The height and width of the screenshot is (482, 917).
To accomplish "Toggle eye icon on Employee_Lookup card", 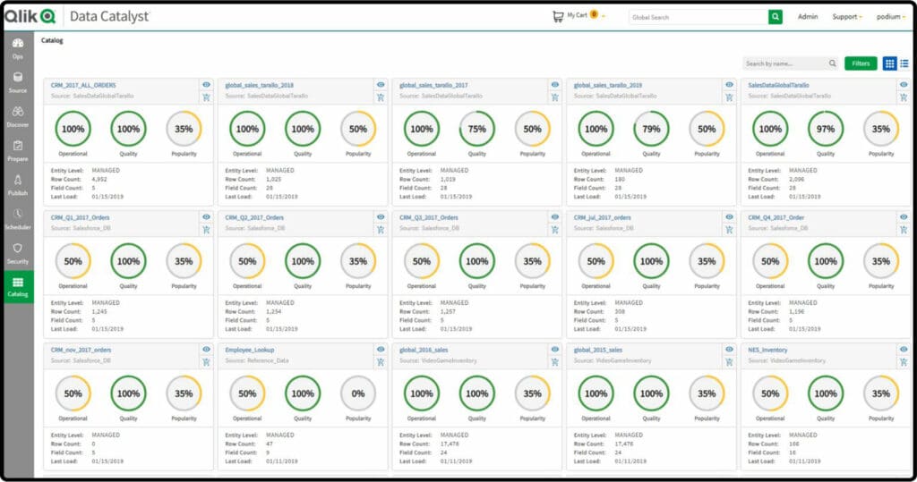I will pos(381,350).
